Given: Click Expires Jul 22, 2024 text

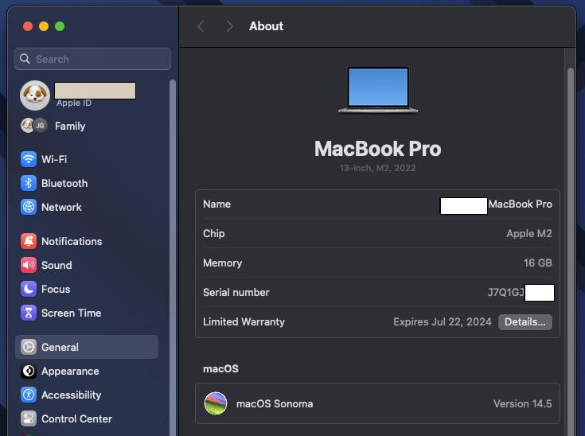Looking at the screenshot, I should pos(442,322).
